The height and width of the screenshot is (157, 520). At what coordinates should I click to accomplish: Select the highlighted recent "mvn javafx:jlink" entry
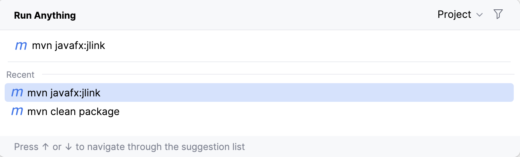[x=64, y=93]
